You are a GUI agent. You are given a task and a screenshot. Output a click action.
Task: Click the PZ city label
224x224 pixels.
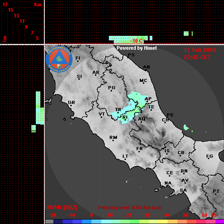coord(216,191)
